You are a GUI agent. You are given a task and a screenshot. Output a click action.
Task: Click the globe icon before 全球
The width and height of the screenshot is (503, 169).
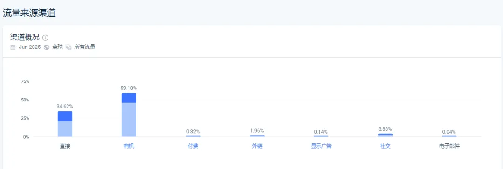click(47, 47)
